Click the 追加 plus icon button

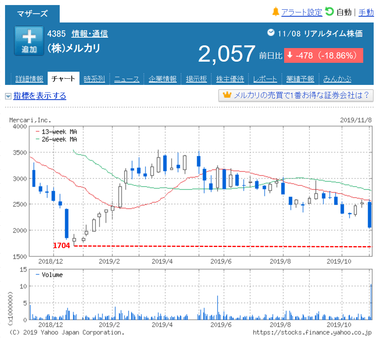pos(29,41)
